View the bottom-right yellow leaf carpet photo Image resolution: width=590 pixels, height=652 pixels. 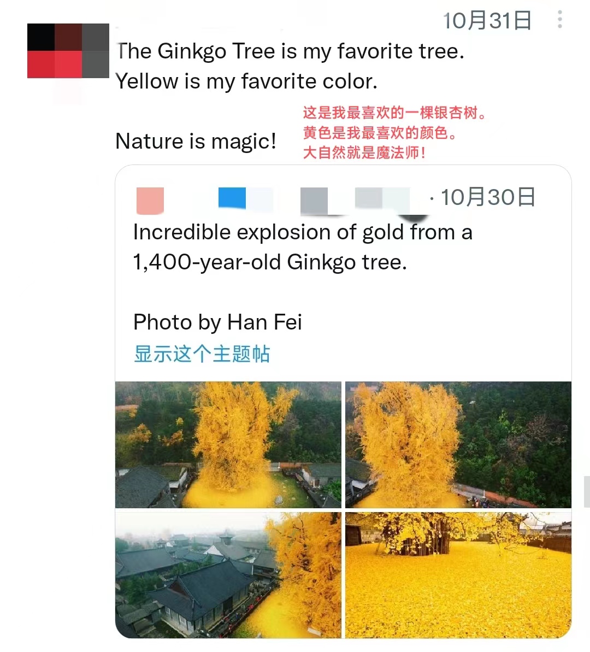(458, 574)
